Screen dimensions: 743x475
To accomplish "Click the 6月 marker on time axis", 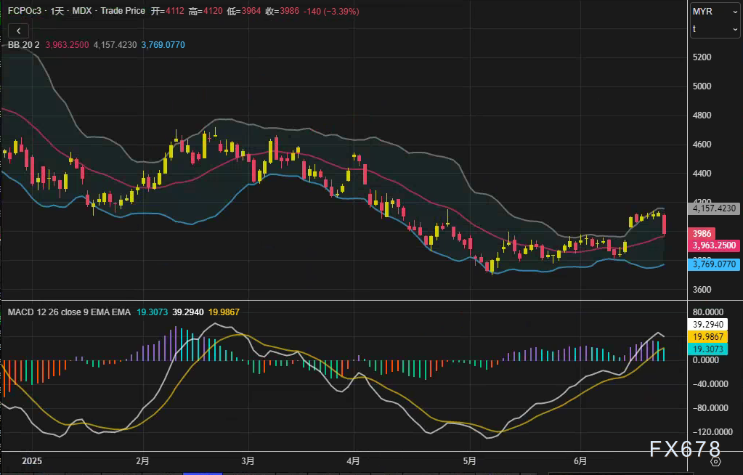I will tap(580, 460).
